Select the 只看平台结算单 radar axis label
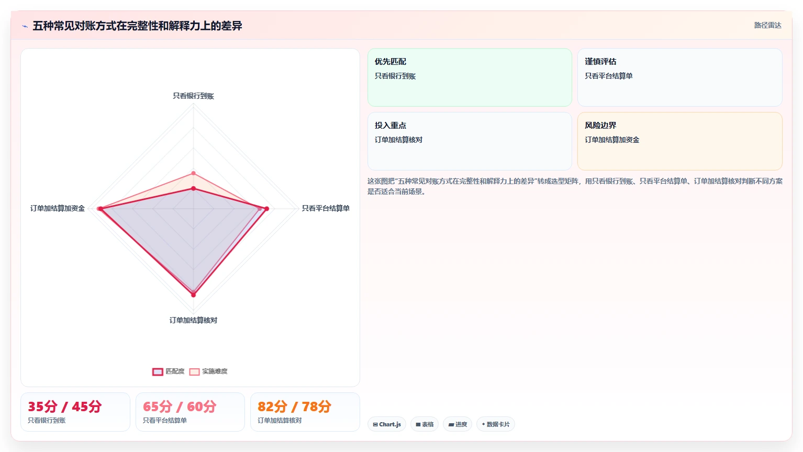 point(326,208)
